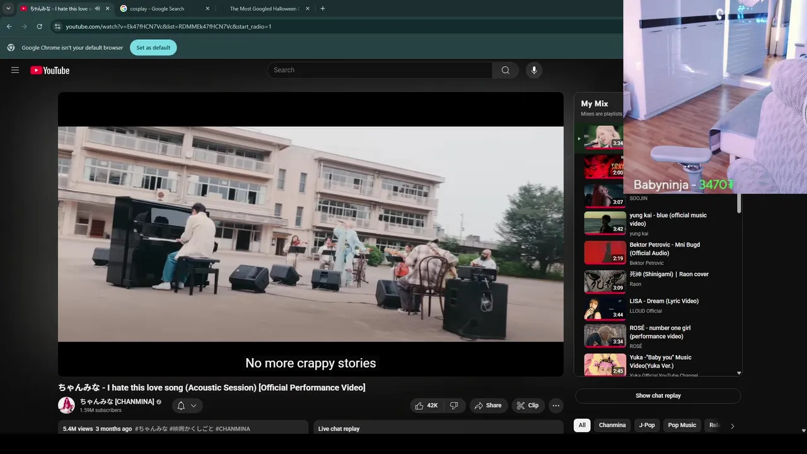The height and width of the screenshot is (454, 807).
Task: Open Bektor Petrovic red thumbnail
Action: [x=605, y=253]
